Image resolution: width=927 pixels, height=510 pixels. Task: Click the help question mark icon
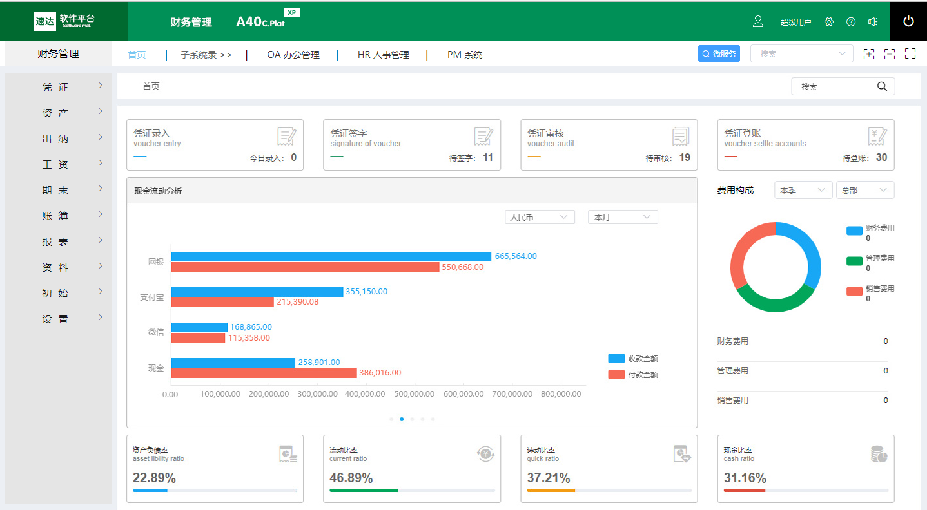tap(851, 22)
